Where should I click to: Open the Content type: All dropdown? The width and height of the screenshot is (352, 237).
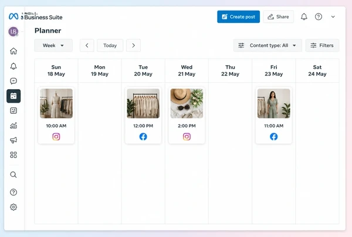(268, 45)
